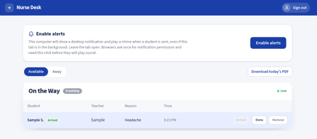Click the greyed Arrived button in row

coord(241,120)
